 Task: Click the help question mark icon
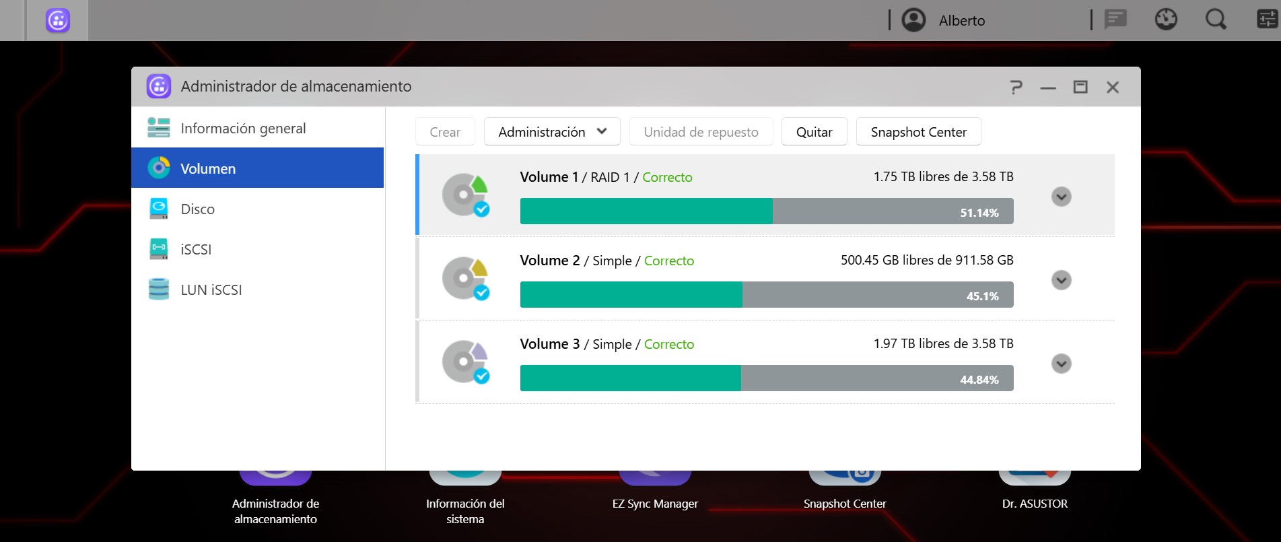click(x=1016, y=87)
